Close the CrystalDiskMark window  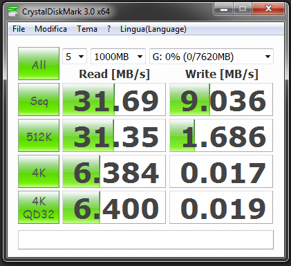[268, 9]
